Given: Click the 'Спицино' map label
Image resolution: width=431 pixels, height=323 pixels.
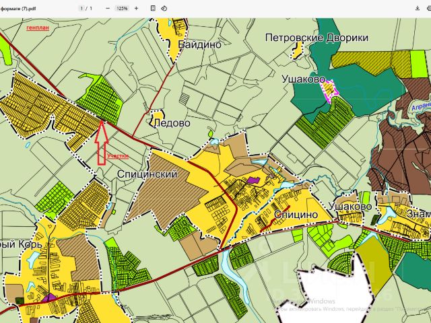Looking at the screenshot, I should pos(296,214).
